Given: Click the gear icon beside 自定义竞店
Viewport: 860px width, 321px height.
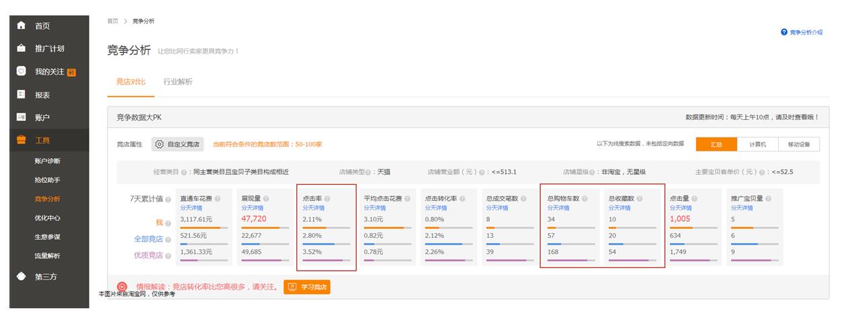Looking at the screenshot, I should pos(159,144).
